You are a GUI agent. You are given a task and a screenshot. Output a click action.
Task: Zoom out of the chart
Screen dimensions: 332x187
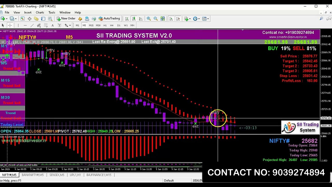[156, 19]
